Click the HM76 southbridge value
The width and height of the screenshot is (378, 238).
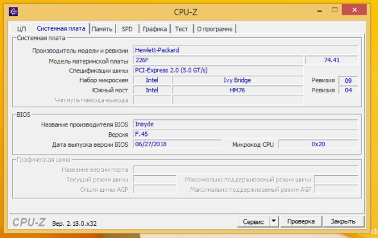pos(237,90)
